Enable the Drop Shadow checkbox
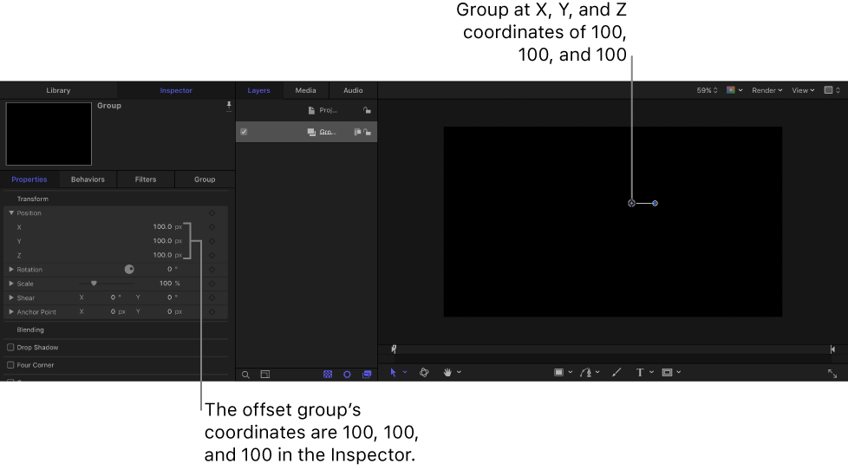 (10, 347)
